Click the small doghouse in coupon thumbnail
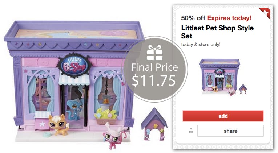 243,89
